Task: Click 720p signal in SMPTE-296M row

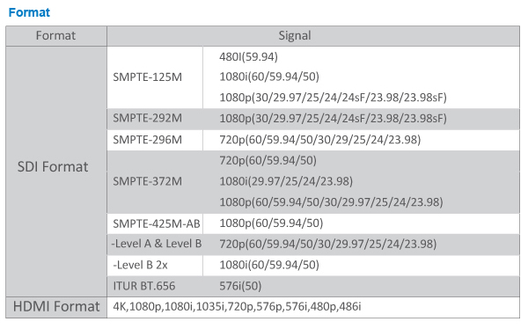Action: click(x=320, y=140)
